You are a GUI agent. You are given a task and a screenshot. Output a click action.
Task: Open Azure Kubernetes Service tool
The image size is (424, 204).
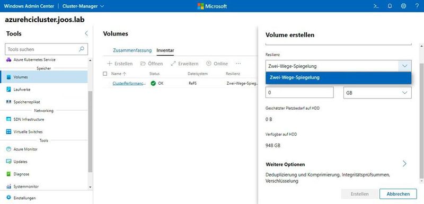click(44, 60)
